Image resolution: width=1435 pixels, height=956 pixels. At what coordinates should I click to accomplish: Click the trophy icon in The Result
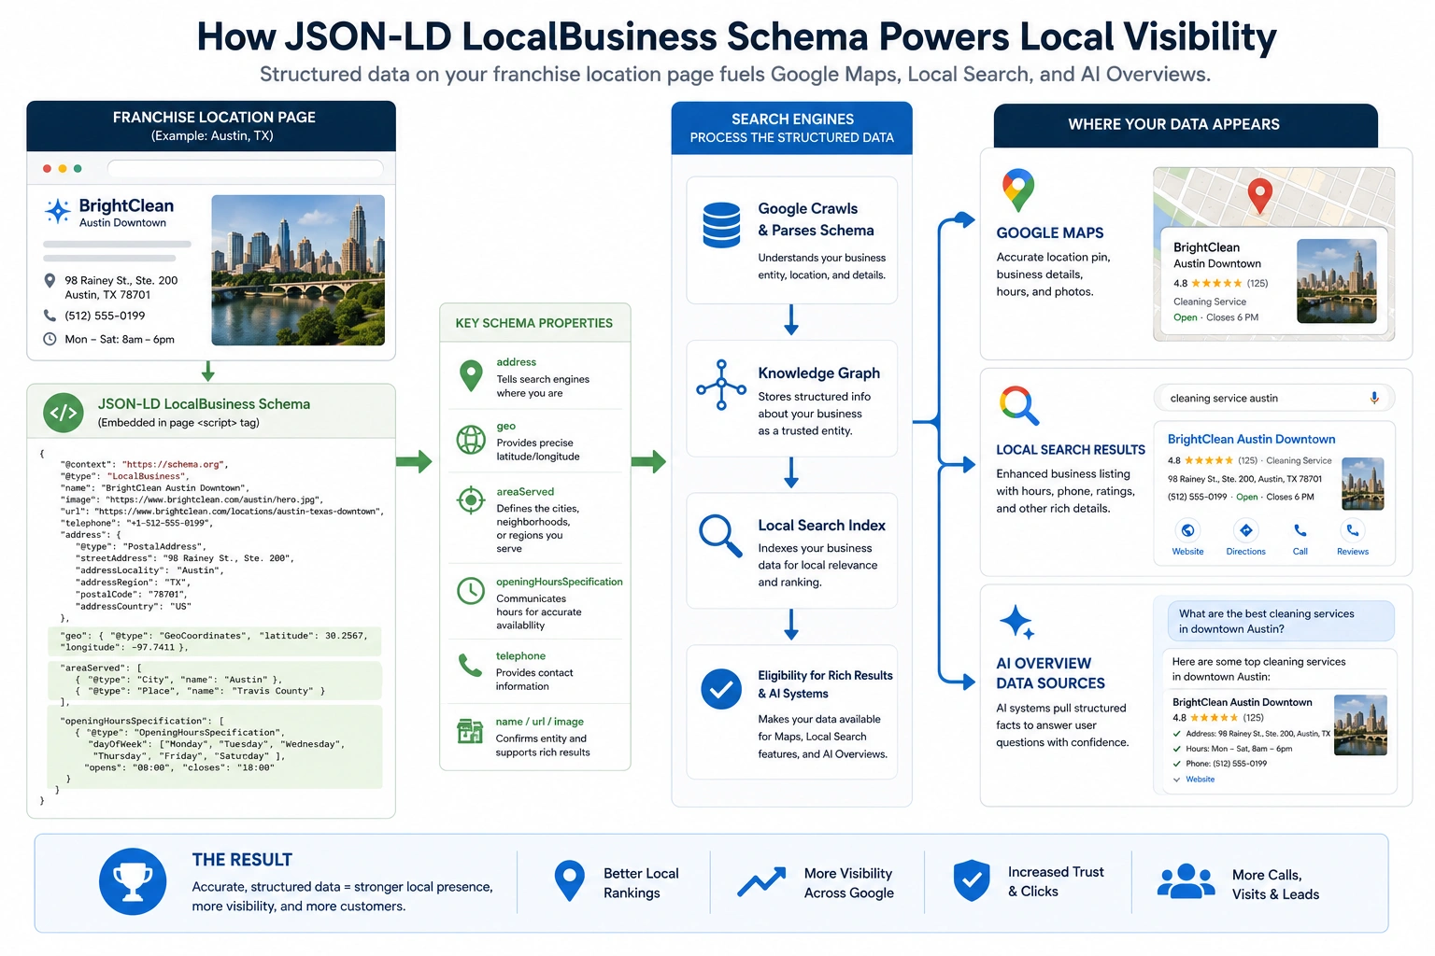coord(133,881)
